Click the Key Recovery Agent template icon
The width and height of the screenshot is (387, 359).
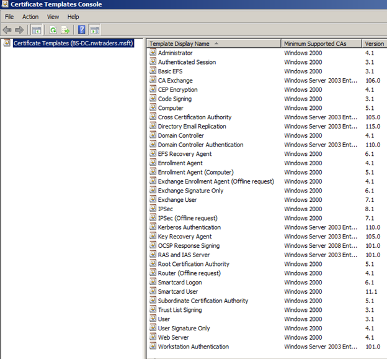click(x=153, y=235)
